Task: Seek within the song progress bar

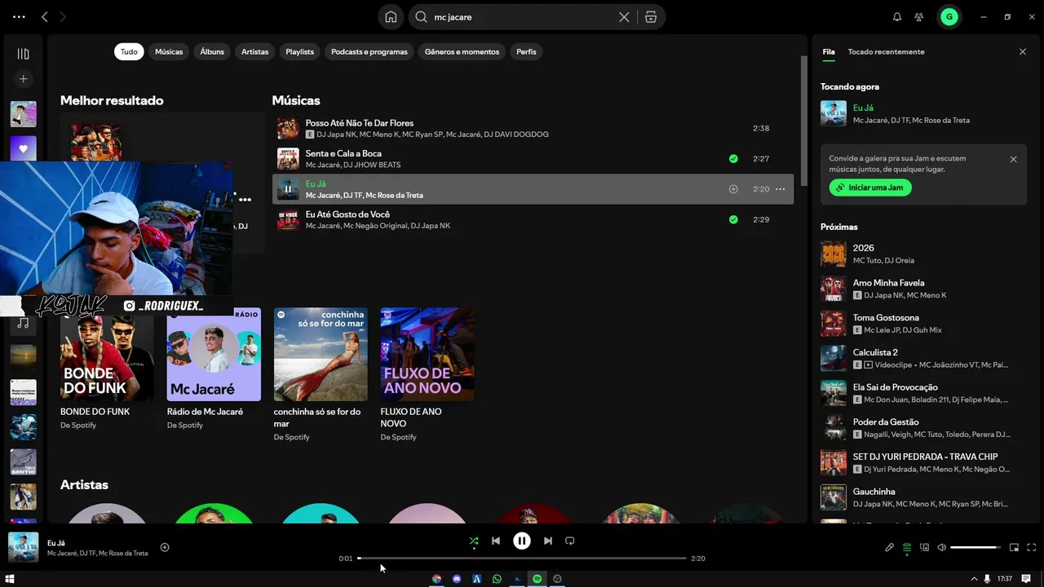Action: (x=522, y=558)
